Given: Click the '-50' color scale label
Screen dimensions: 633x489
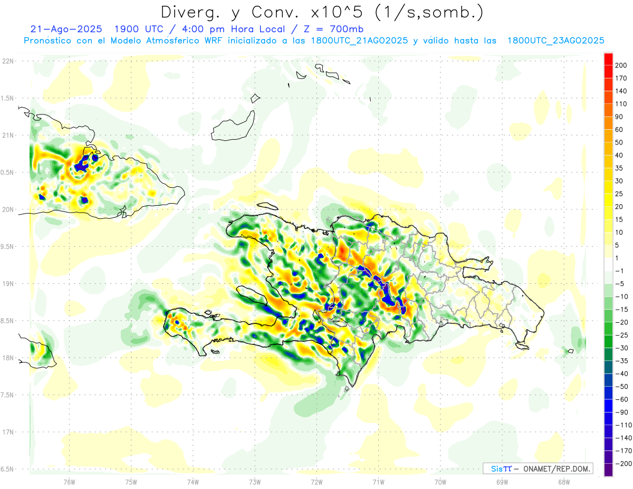Looking at the screenshot, I should click(621, 387).
